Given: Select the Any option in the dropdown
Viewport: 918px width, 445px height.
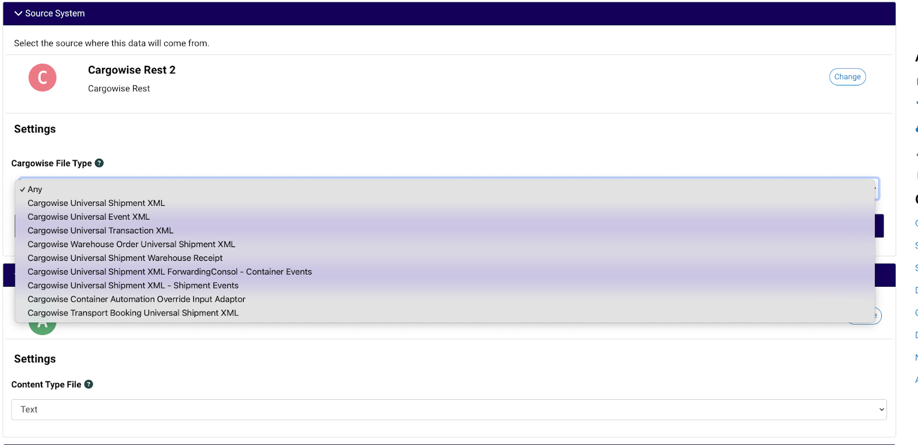Looking at the screenshot, I should coord(445,189).
